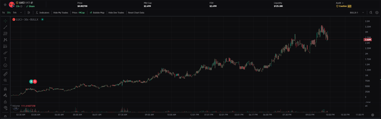Click the 2.66M current price label
This screenshot has width=381, height=119.
(x=368, y=39)
